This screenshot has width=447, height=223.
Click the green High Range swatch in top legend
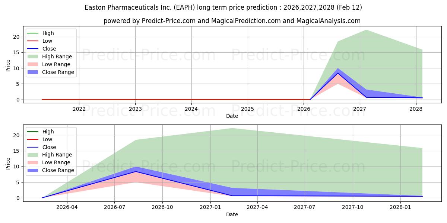33,56
